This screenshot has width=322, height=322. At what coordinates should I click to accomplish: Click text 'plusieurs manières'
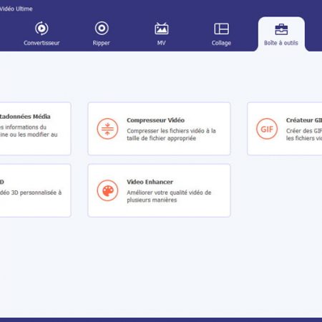(152, 200)
